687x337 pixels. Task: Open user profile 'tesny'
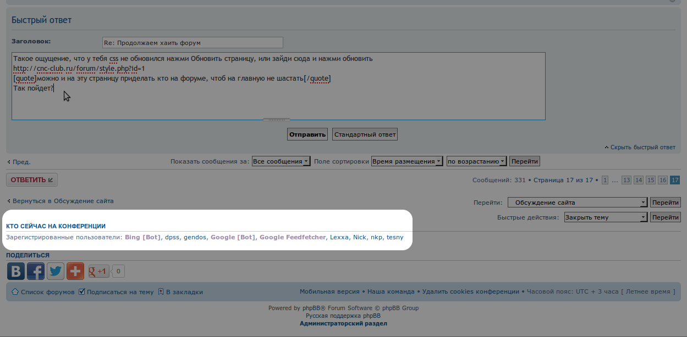395,238
